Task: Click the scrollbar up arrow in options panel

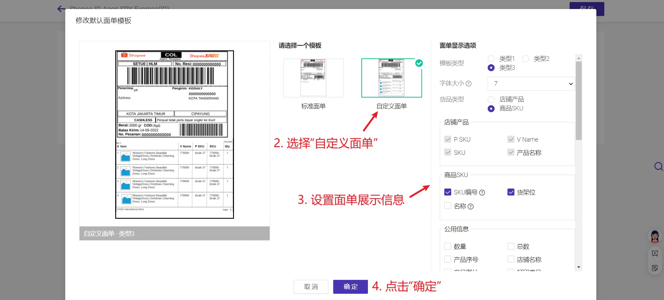Action: point(579,58)
